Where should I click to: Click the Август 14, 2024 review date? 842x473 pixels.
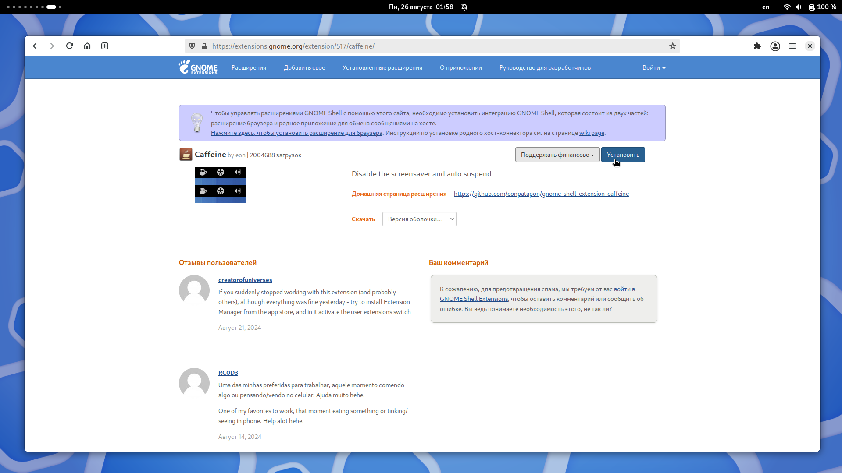[x=240, y=437]
